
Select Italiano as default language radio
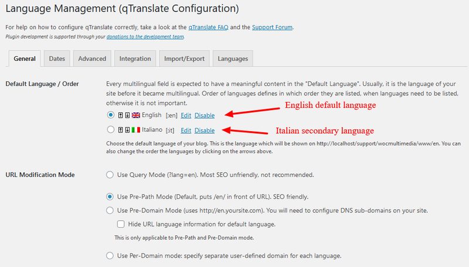point(110,129)
